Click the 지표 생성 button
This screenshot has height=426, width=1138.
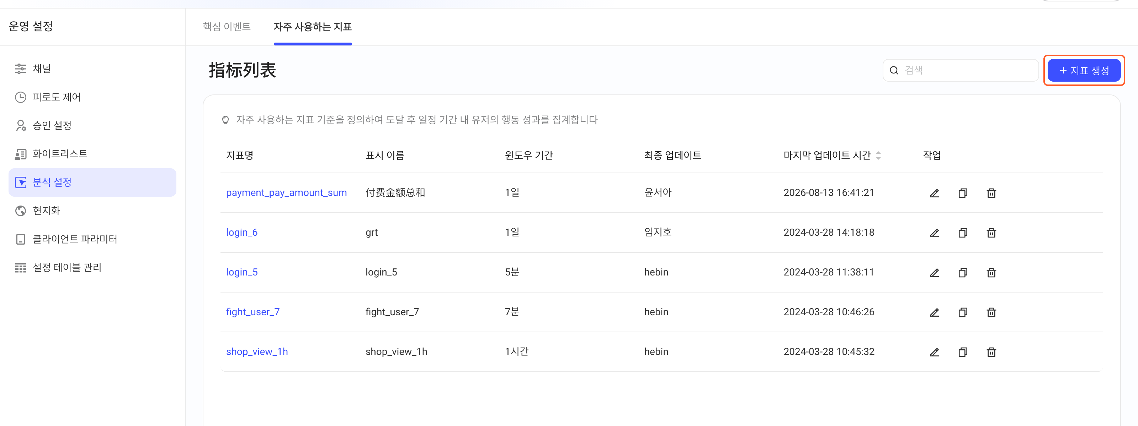pos(1084,71)
